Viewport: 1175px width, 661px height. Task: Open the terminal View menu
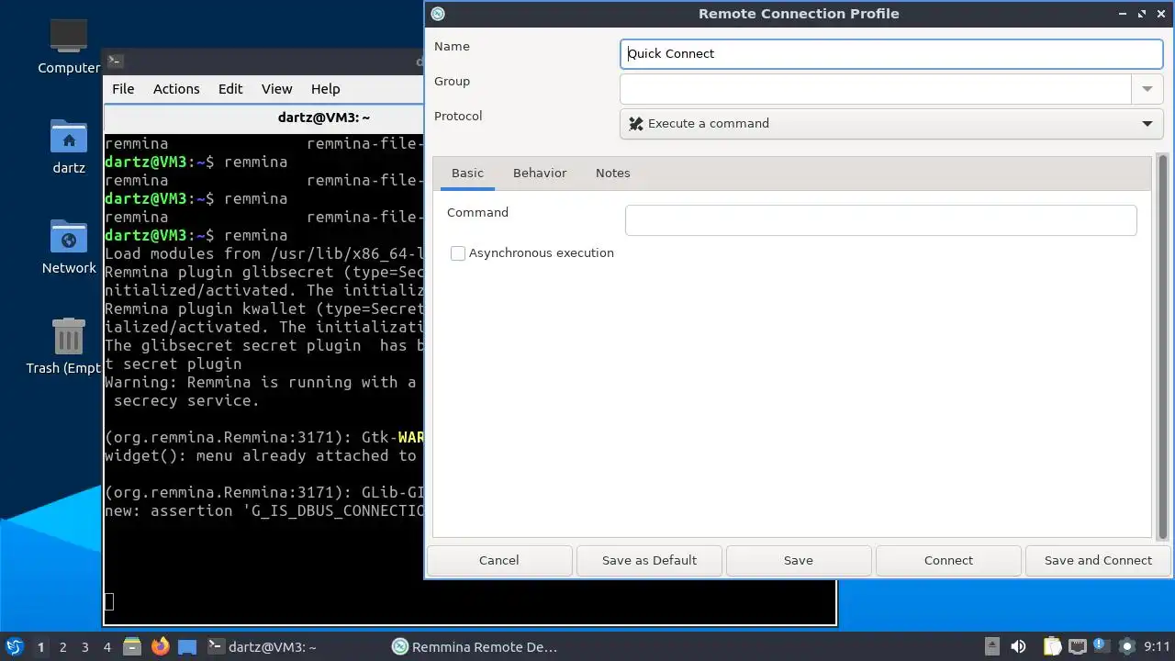(276, 89)
